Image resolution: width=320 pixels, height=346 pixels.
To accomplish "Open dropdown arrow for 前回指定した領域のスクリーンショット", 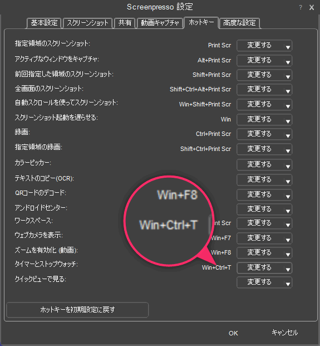I will click(x=288, y=76).
